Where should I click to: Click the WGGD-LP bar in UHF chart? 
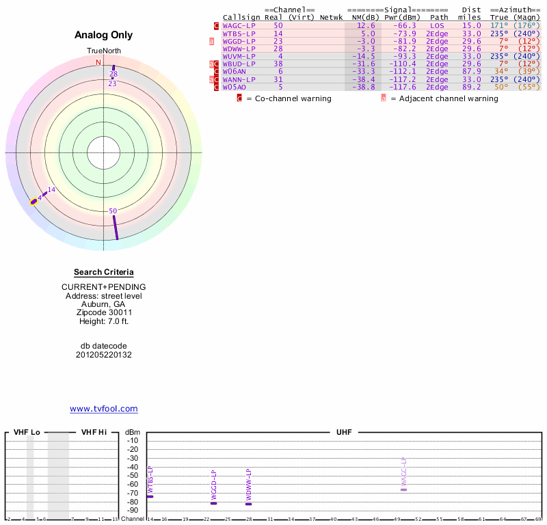point(213,503)
